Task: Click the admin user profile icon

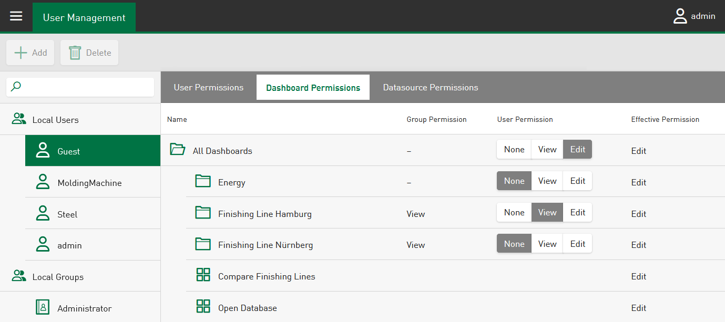Action: tap(680, 16)
